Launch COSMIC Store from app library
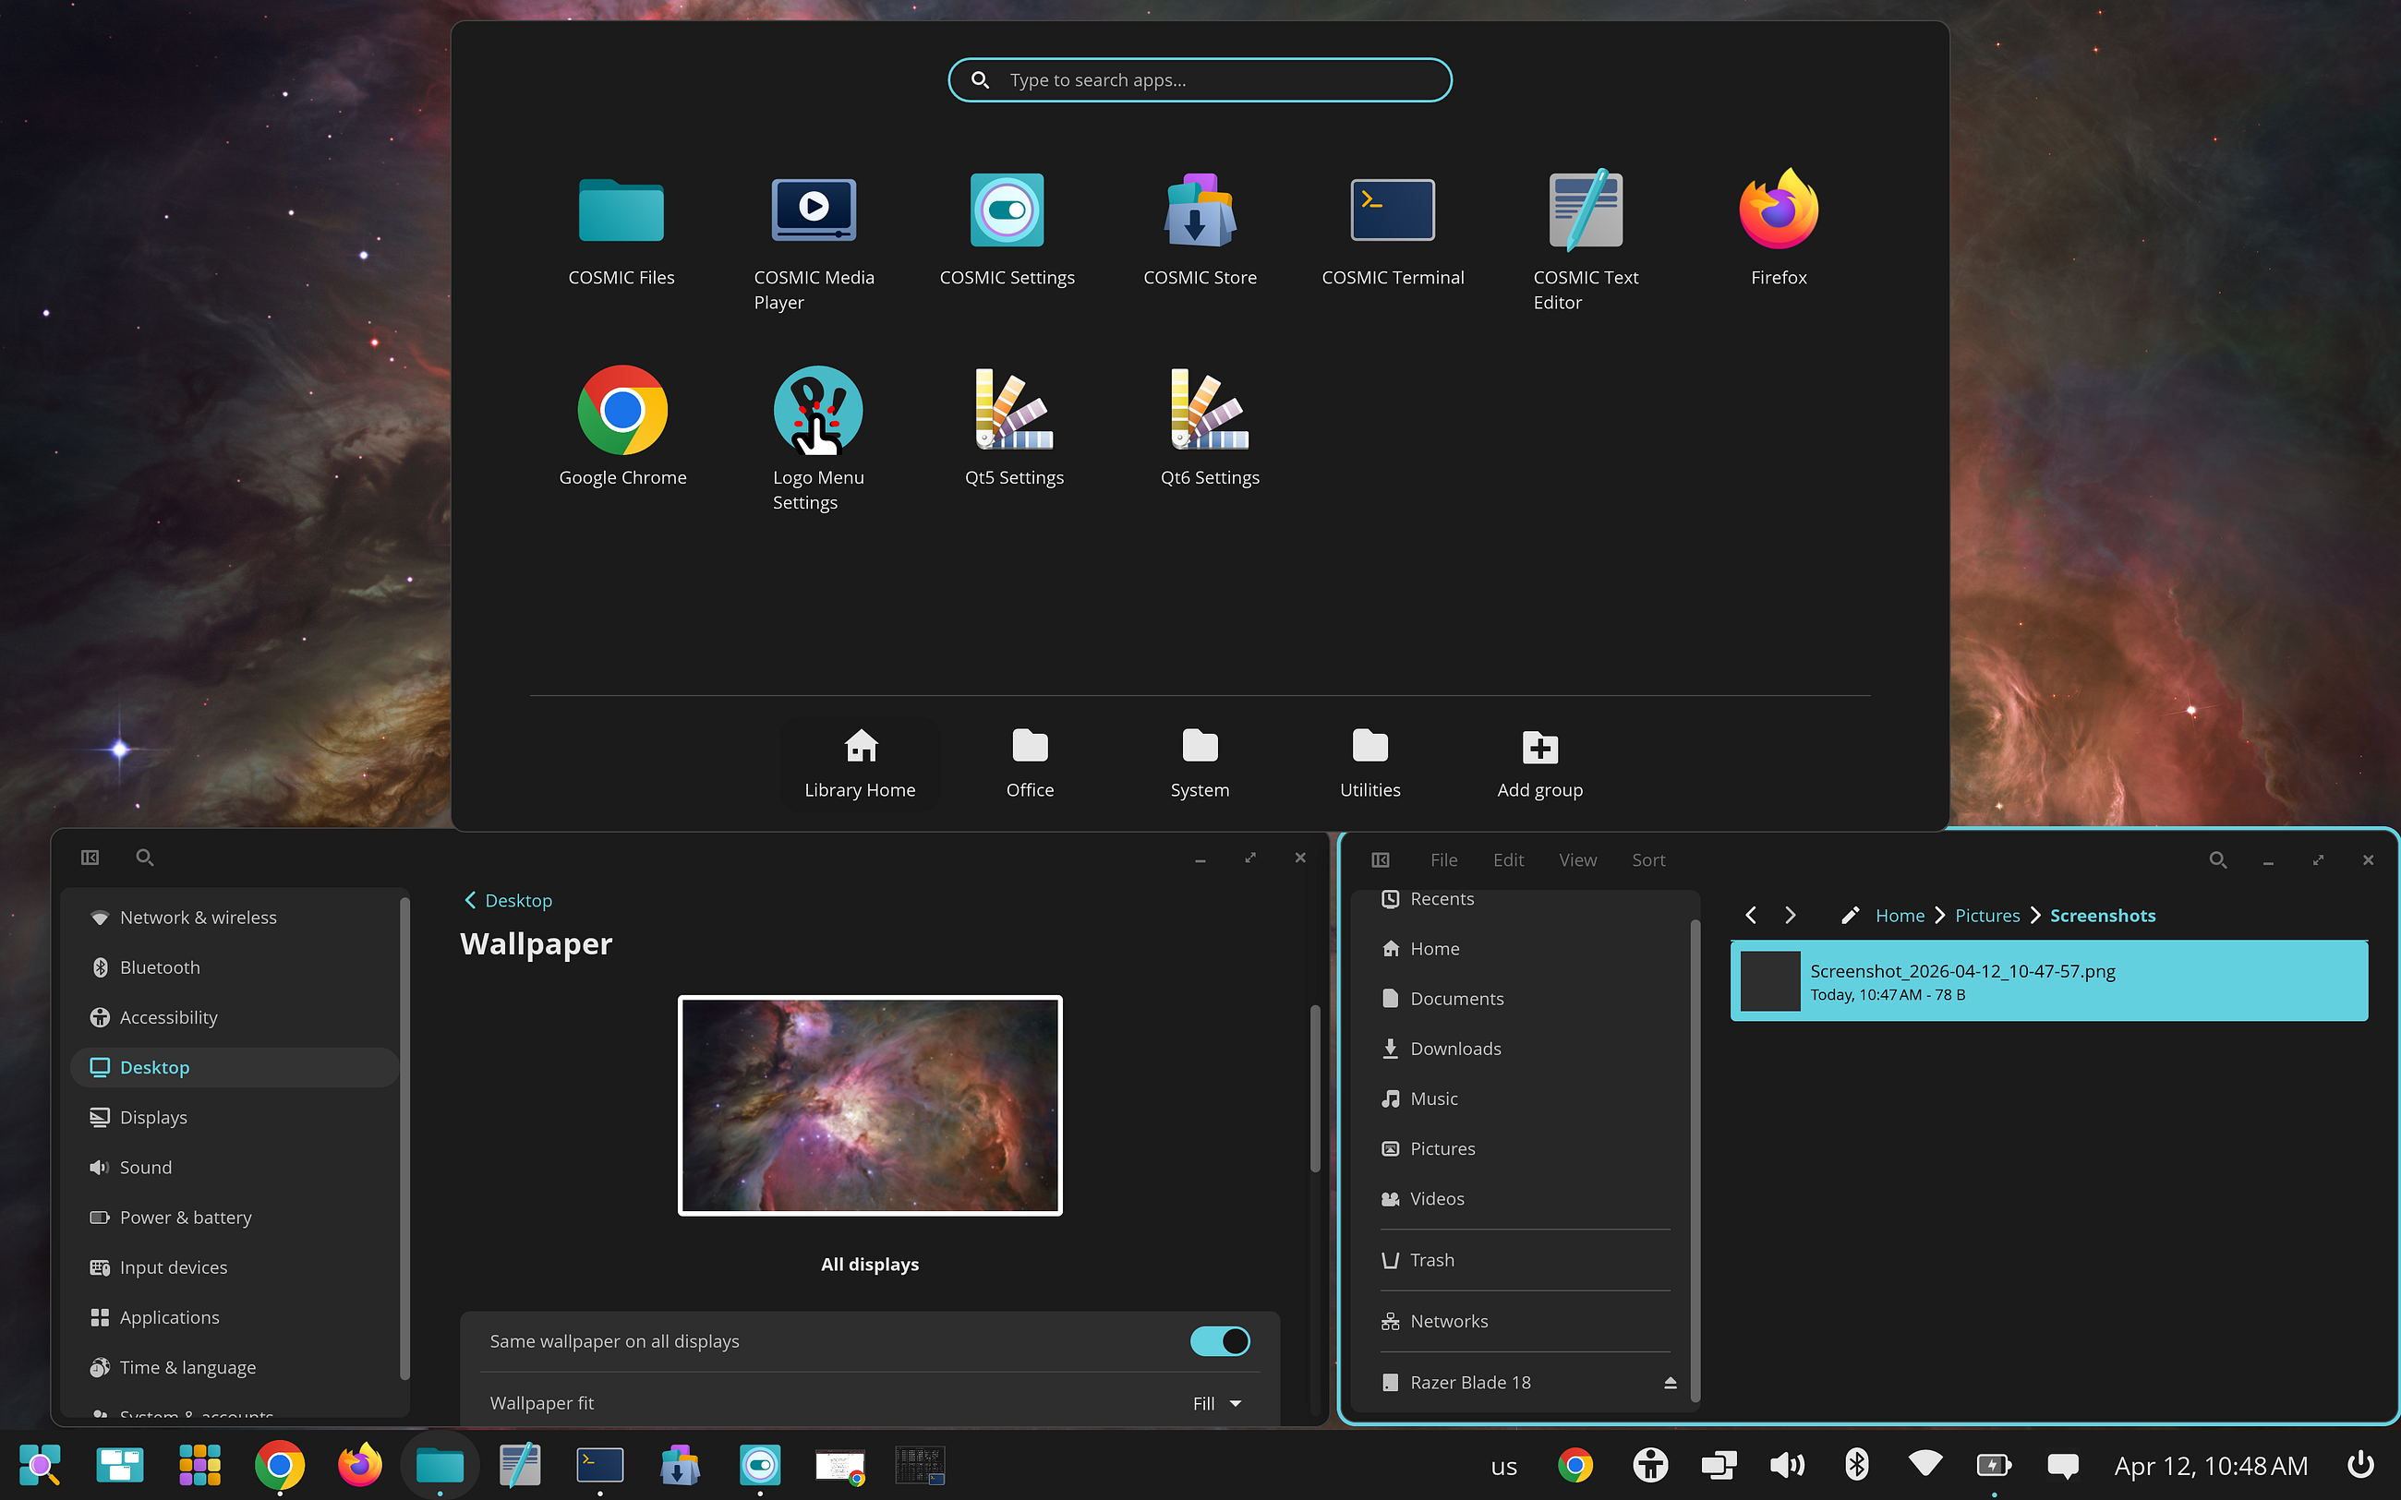The height and width of the screenshot is (1500, 2401). [x=1200, y=232]
